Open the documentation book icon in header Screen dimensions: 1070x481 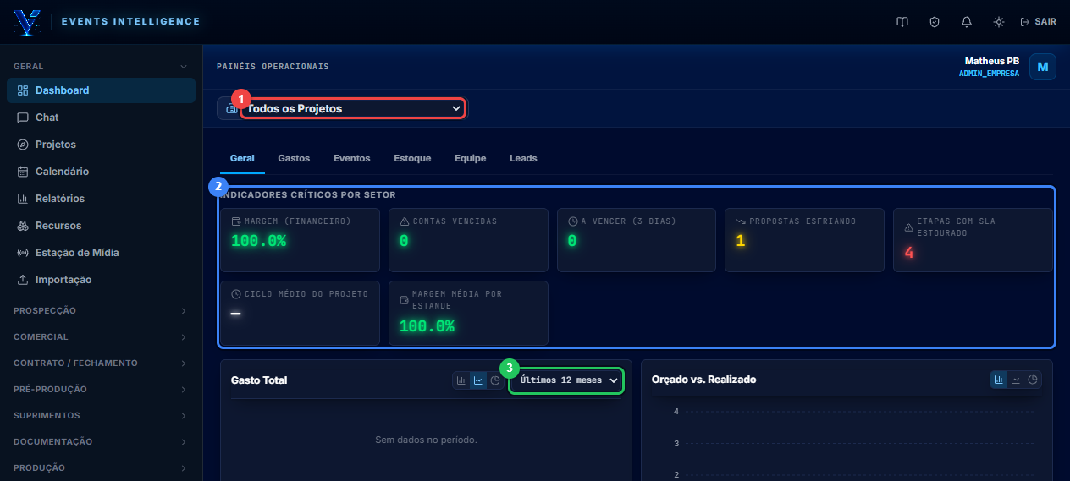click(902, 22)
